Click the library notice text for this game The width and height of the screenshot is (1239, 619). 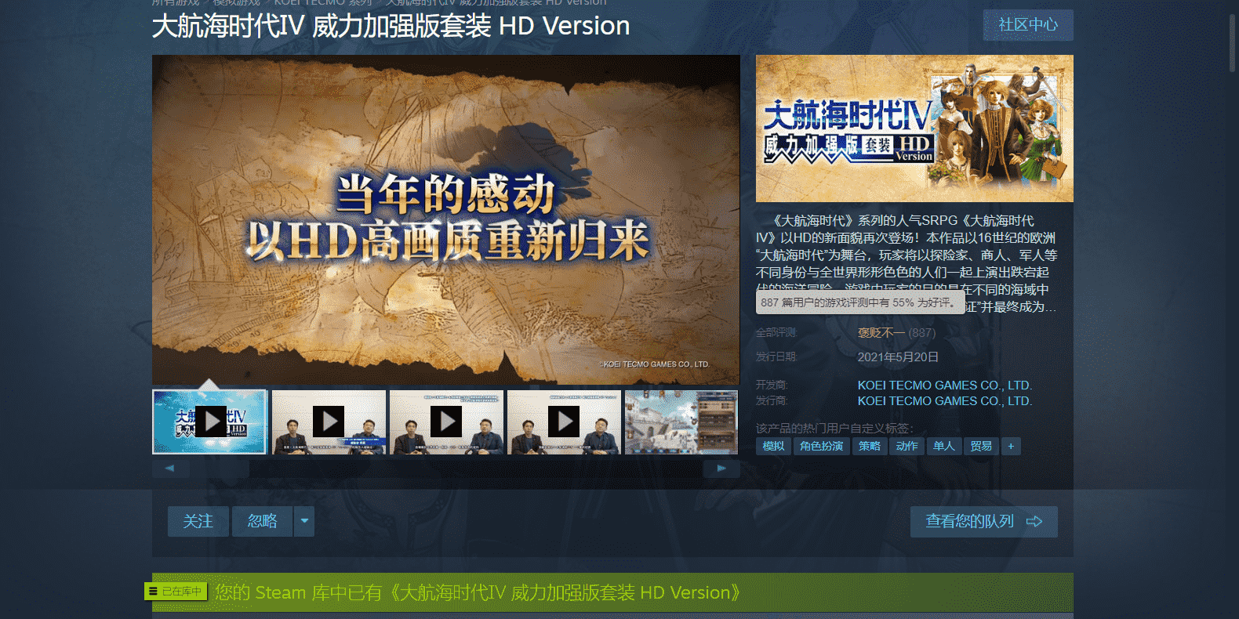(x=478, y=592)
